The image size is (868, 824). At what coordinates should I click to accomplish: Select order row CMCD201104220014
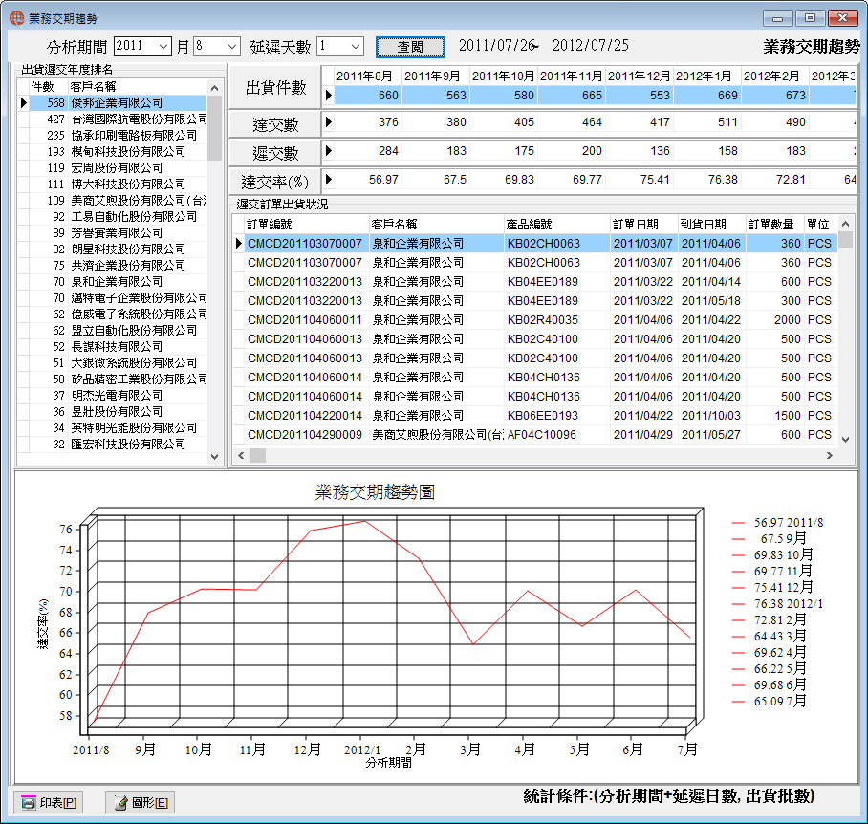pyautogui.click(x=541, y=416)
